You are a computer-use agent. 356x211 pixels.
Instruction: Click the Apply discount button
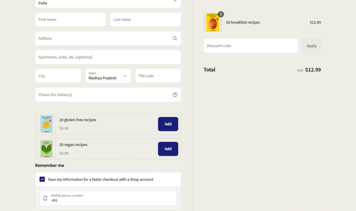[312, 46]
